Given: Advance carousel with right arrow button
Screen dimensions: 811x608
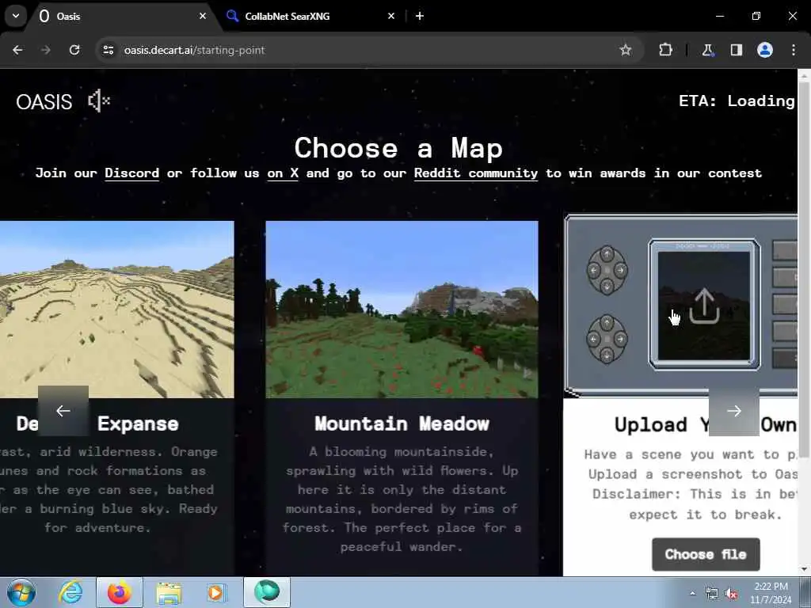Looking at the screenshot, I should point(734,411).
